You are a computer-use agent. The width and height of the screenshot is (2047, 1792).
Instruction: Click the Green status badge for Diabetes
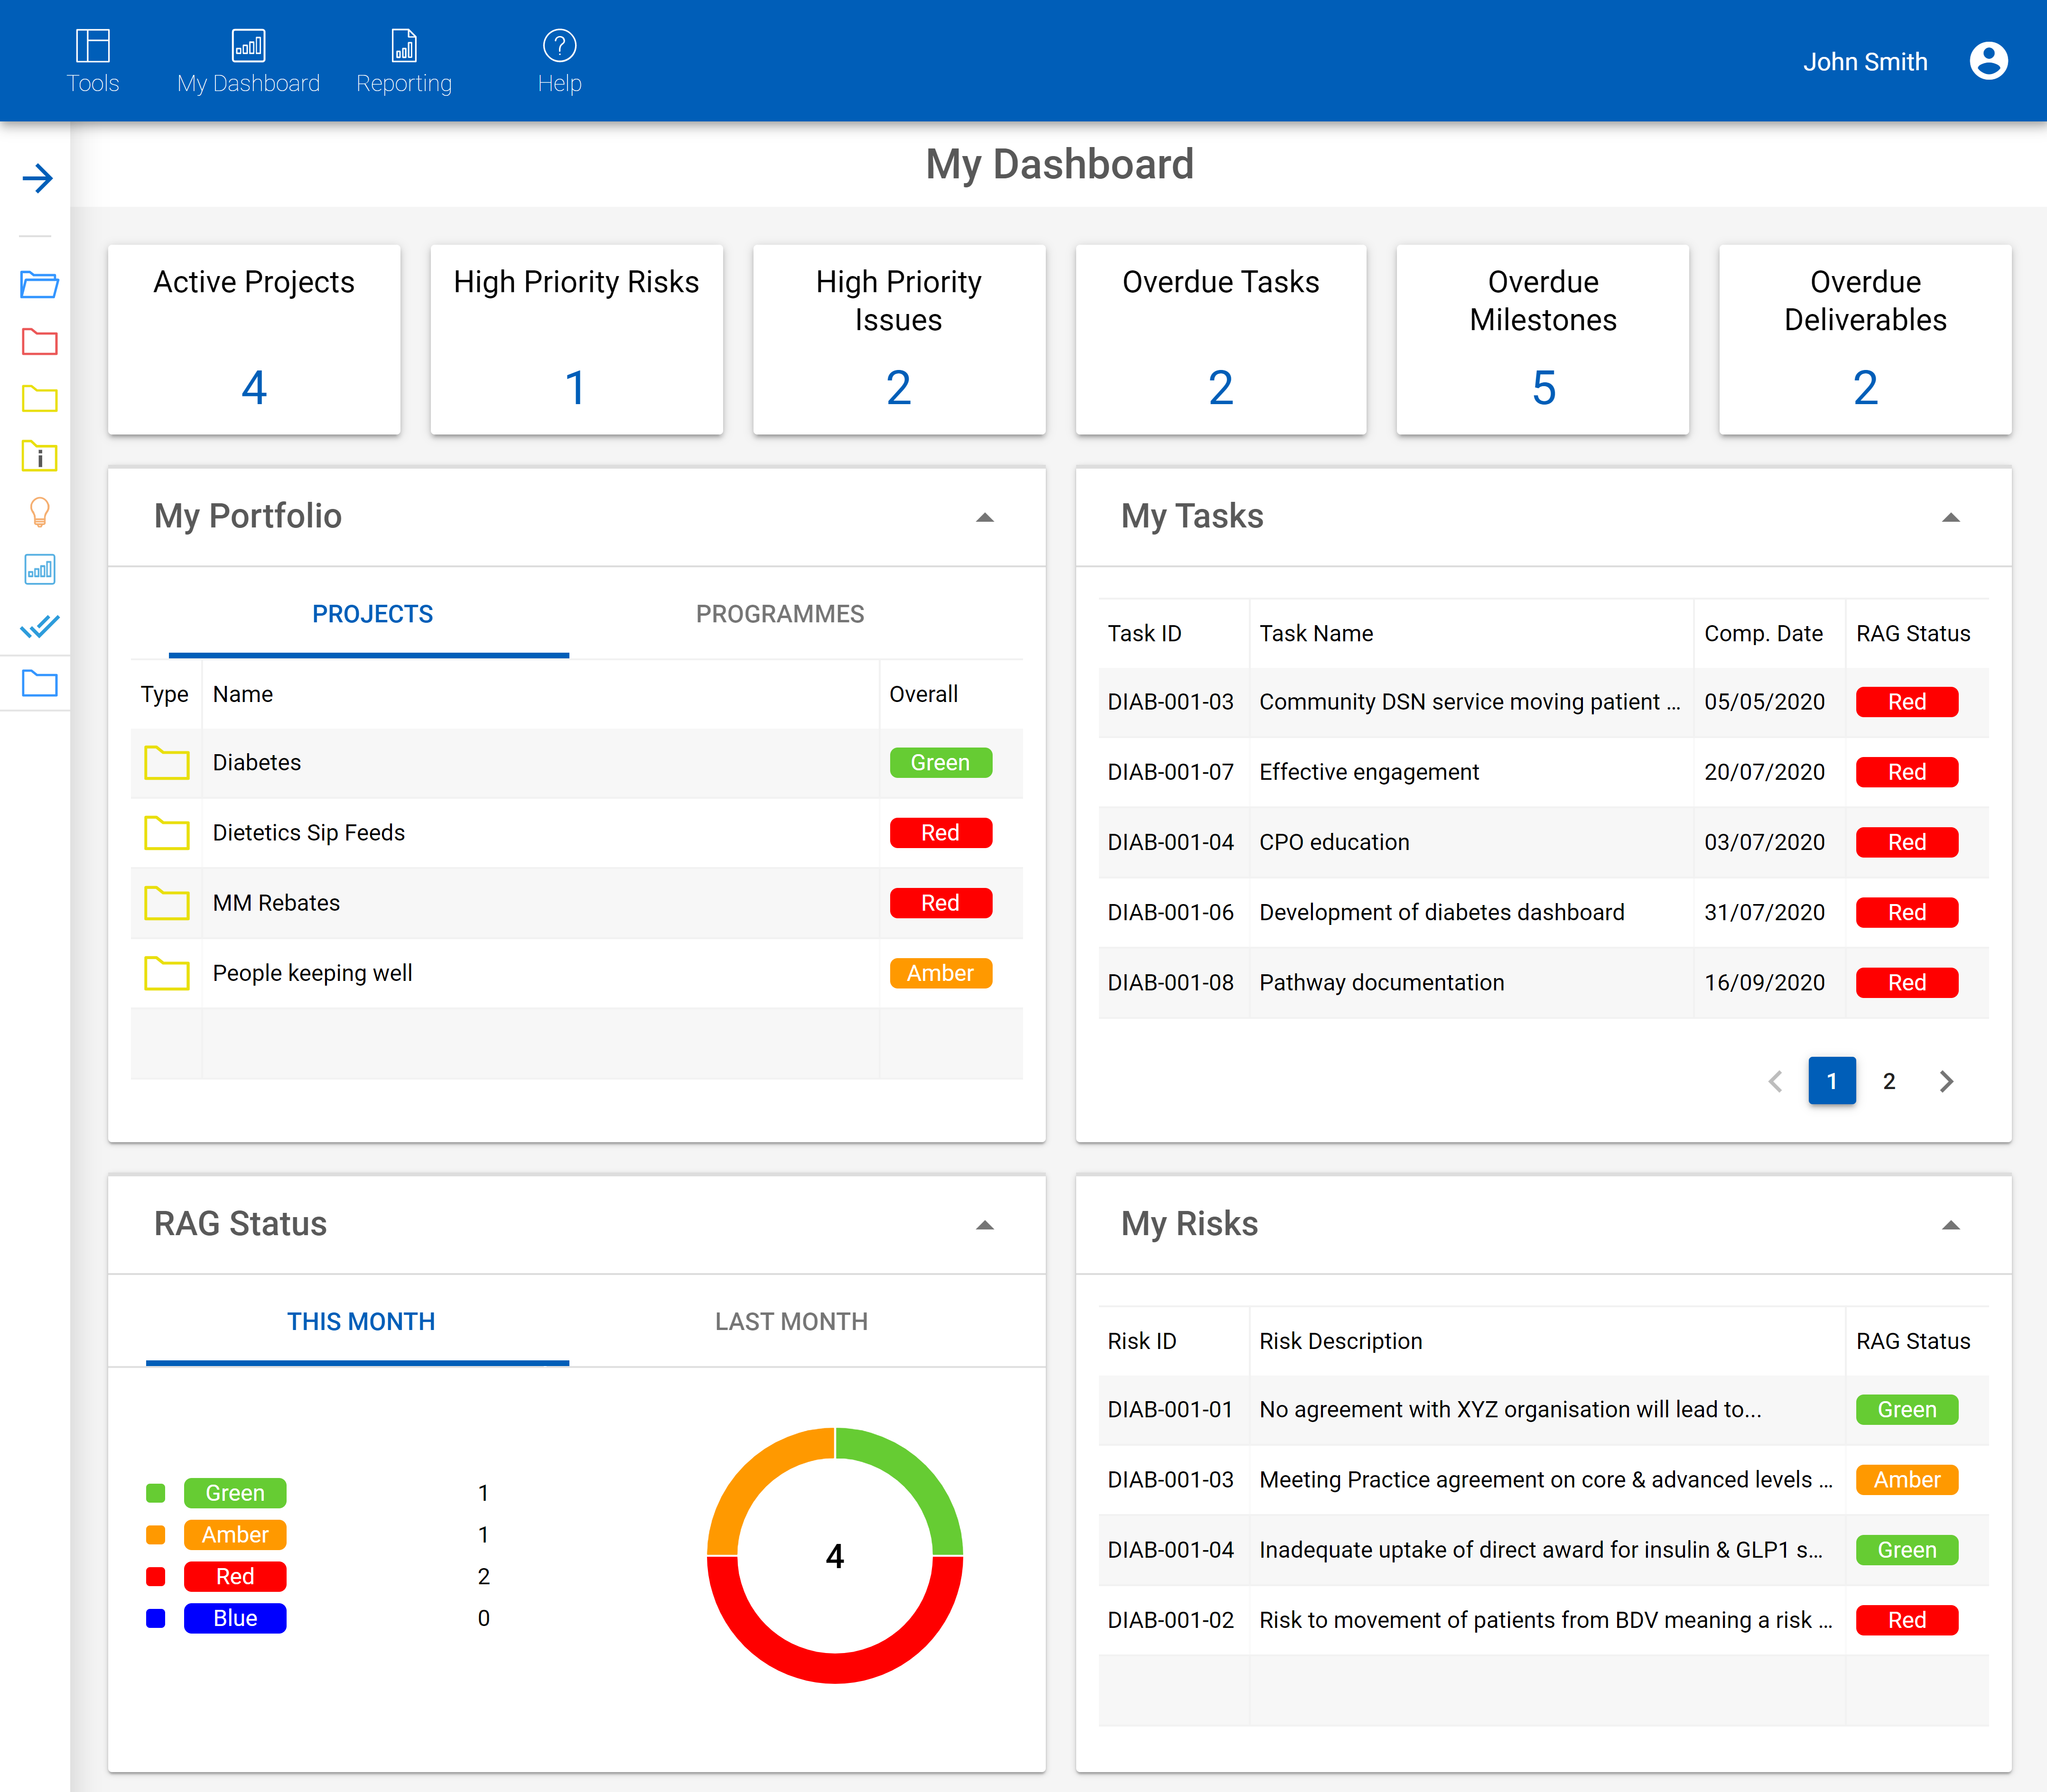pyautogui.click(x=940, y=763)
